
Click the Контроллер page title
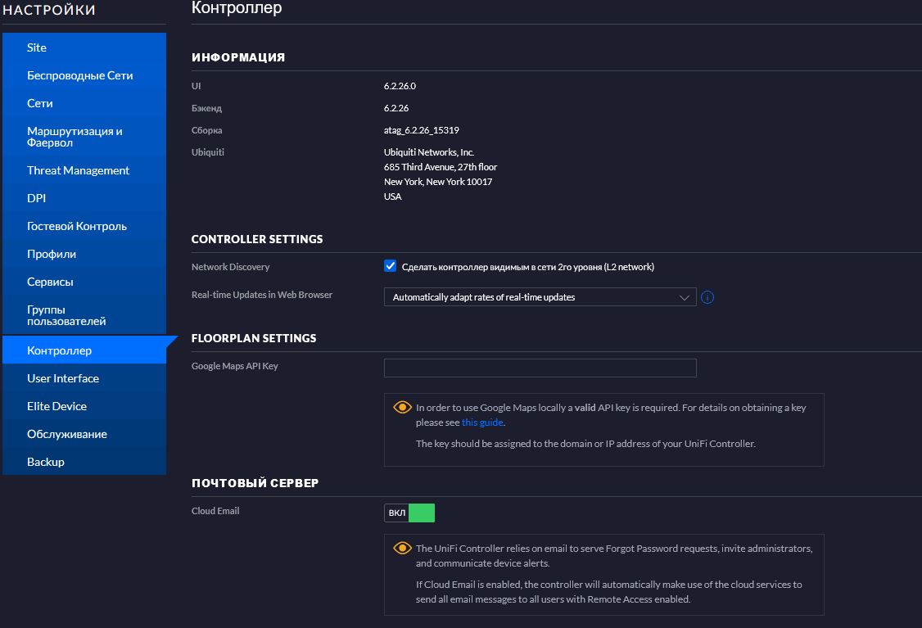[237, 7]
